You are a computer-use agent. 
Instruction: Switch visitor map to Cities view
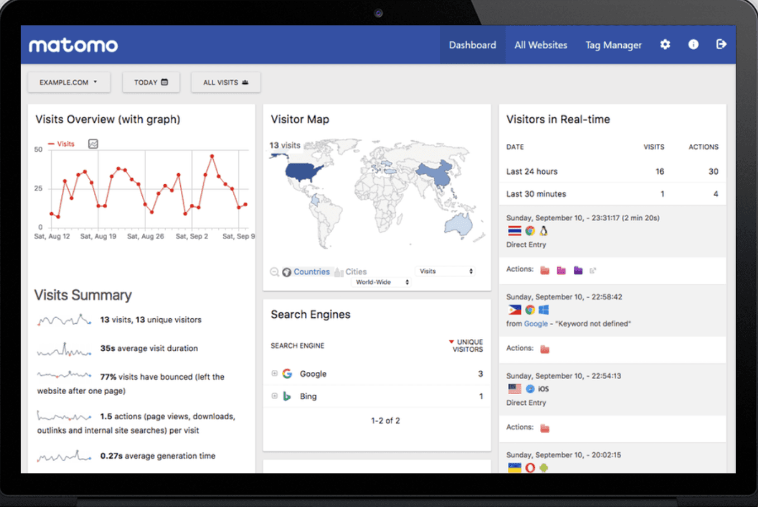tap(356, 272)
